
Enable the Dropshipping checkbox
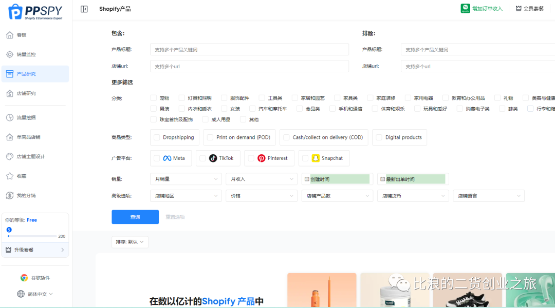tap(157, 137)
